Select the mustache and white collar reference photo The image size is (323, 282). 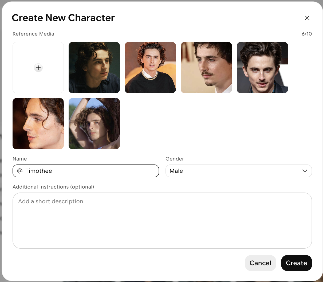pos(206,68)
